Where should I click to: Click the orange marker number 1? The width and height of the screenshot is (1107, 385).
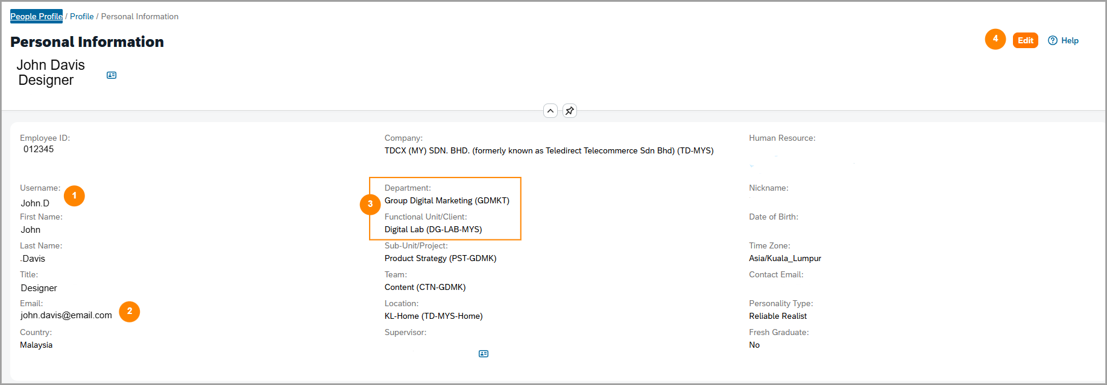74,196
